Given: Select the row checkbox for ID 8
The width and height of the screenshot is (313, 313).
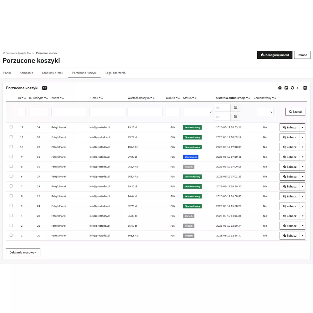Looking at the screenshot, I should click(11, 166).
